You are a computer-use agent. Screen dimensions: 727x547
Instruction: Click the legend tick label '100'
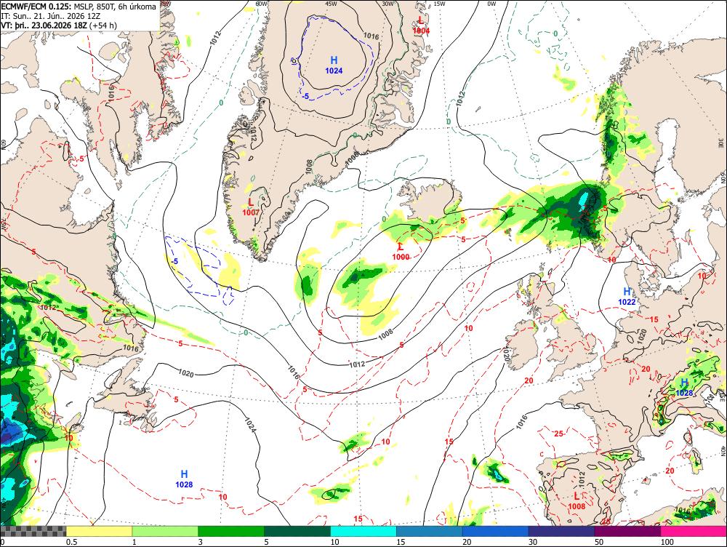[667, 542]
